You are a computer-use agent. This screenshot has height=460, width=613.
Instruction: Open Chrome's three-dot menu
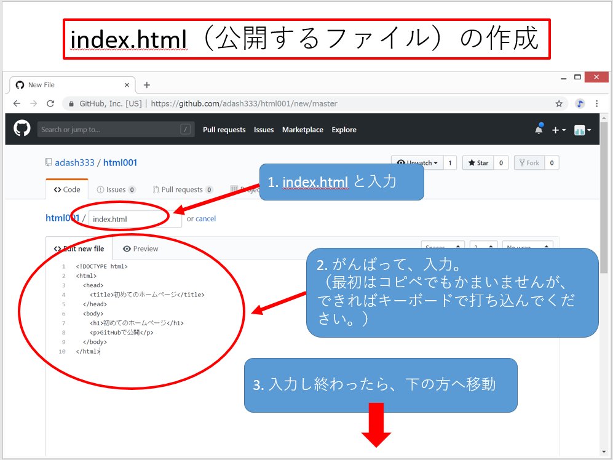pos(597,104)
